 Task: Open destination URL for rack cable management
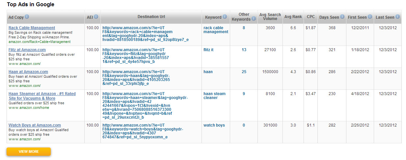tap(146, 34)
